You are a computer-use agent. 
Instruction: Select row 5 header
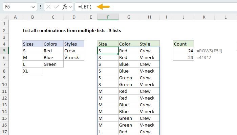[x=4, y=51]
